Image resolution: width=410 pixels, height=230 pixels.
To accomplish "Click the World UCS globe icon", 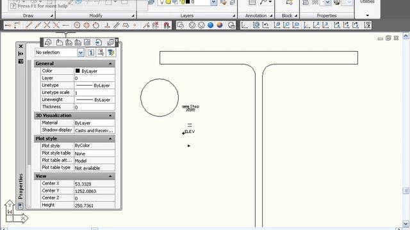I will pyautogui.click(x=256, y=26).
